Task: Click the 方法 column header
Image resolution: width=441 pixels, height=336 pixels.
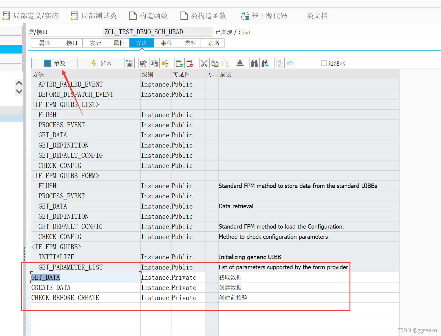Action: pyautogui.click(x=86, y=74)
